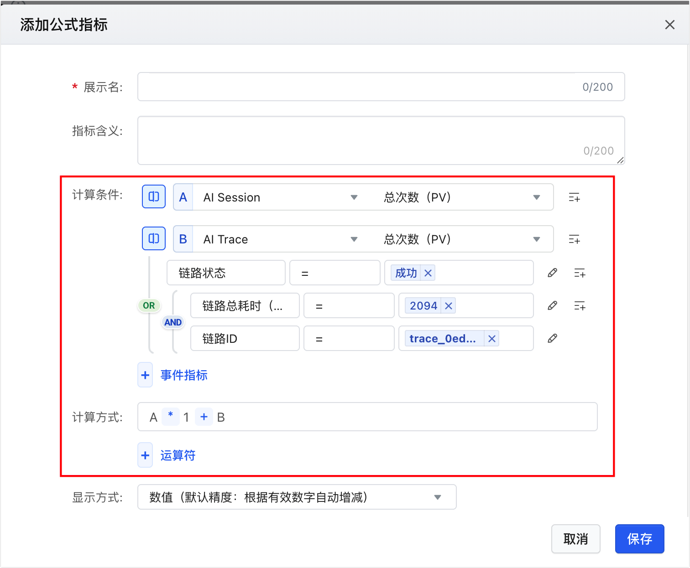This screenshot has height=568, width=690.
Task: Click the 计算方式 formula field
Action: [x=367, y=417]
